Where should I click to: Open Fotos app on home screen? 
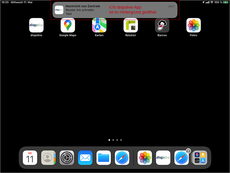coord(193,25)
